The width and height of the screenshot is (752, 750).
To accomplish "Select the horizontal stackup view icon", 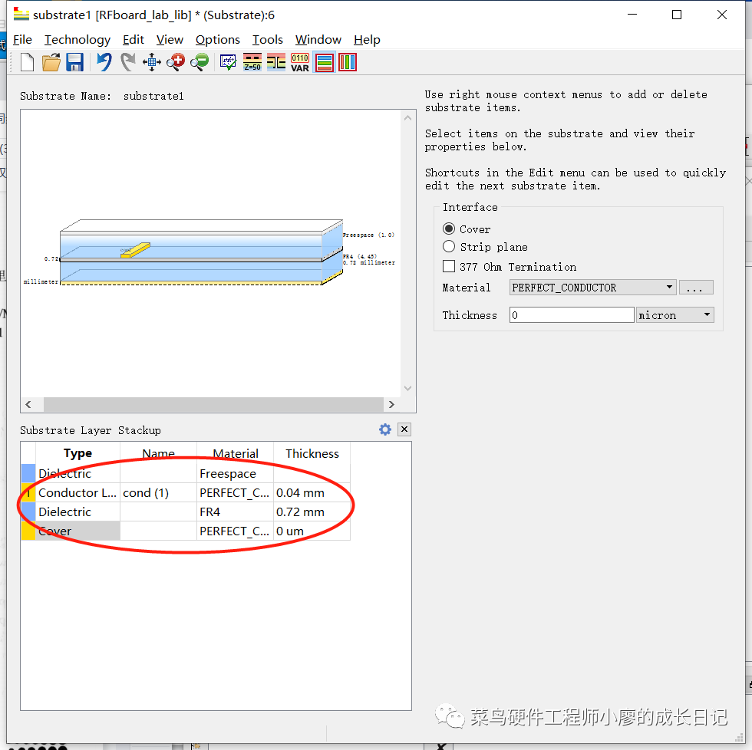I will [x=325, y=62].
